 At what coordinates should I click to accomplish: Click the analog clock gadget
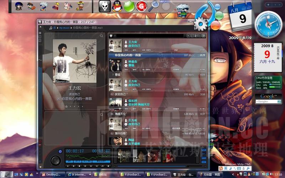click(x=268, y=24)
